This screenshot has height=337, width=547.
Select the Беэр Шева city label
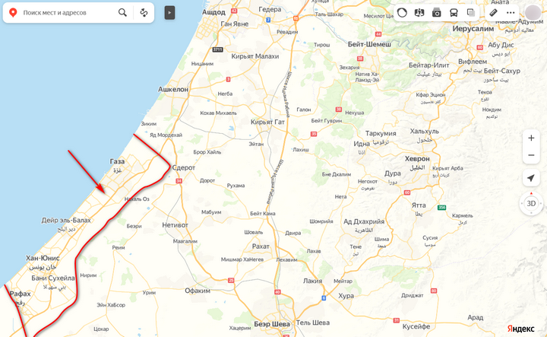[272, 324]
